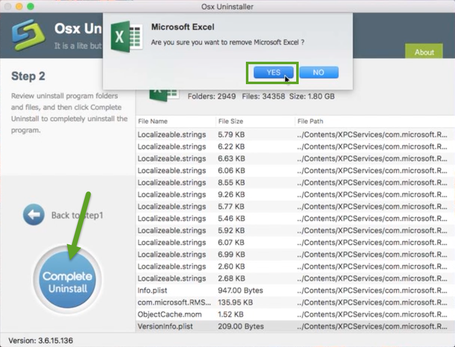This screenshot has width=455, height=347.
Task: Select the Info.plist file entry
Action: 151,290
